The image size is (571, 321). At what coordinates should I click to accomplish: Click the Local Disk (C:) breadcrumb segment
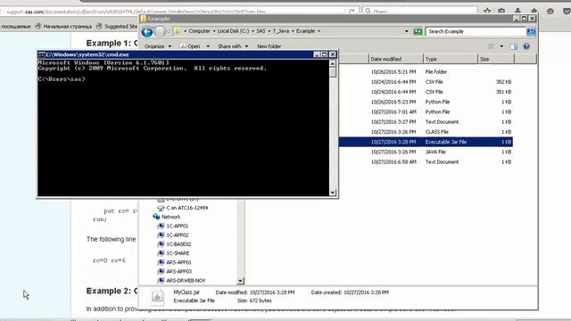[x=234, y=31]
